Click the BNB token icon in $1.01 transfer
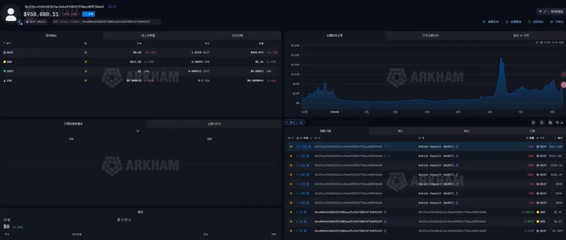Viewport: 566px width, 240px height. [x=538, y=212]
